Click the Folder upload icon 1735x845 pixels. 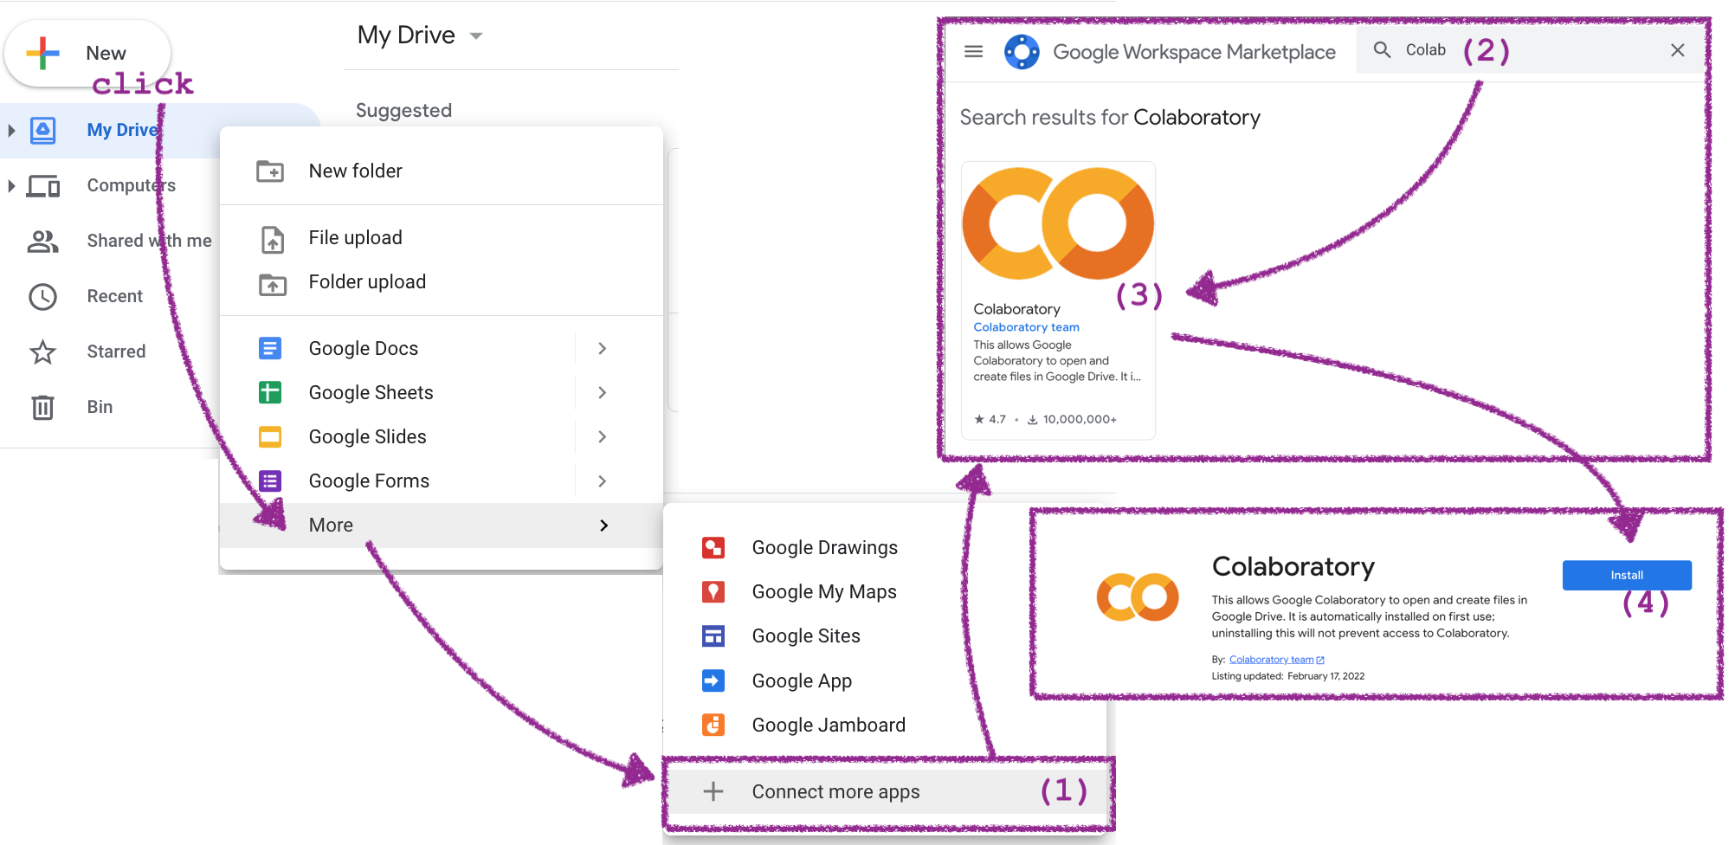point(273,283)
